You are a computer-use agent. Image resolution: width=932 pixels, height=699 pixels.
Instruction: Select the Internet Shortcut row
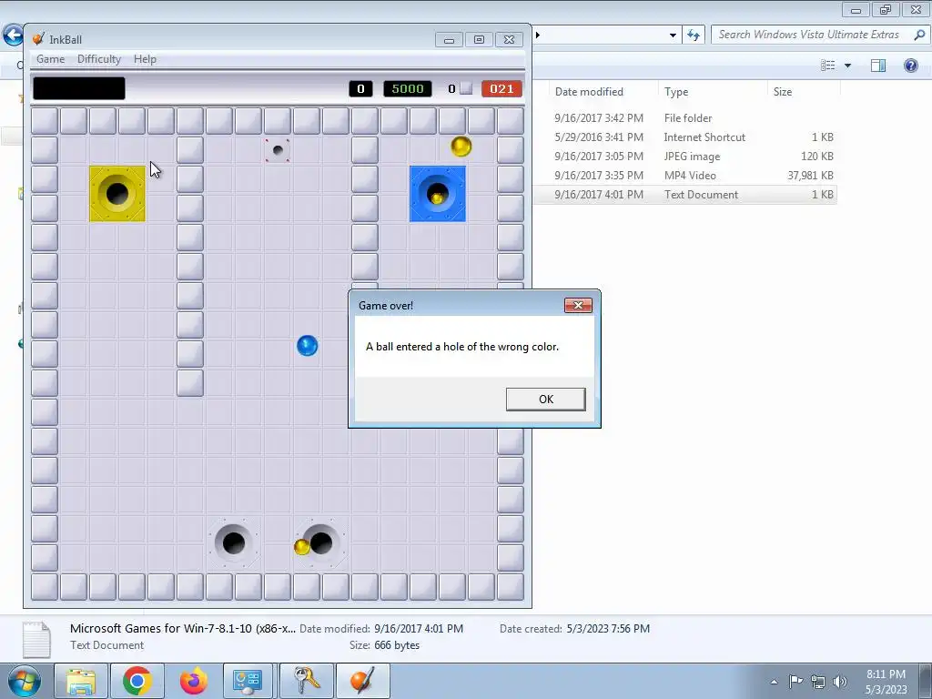pyautogui.click(x=684, y=137)
